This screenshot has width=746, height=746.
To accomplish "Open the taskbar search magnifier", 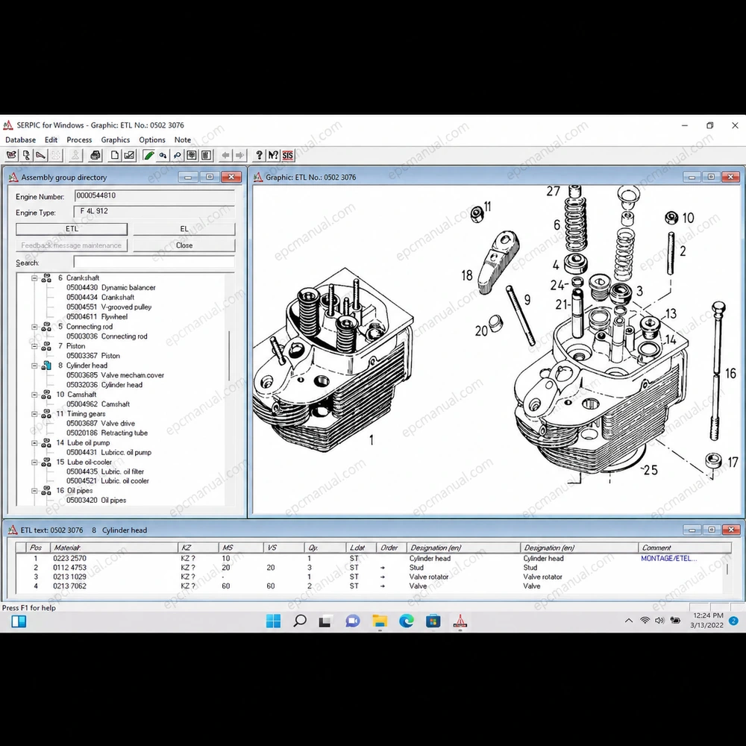I will pos(300,621).
